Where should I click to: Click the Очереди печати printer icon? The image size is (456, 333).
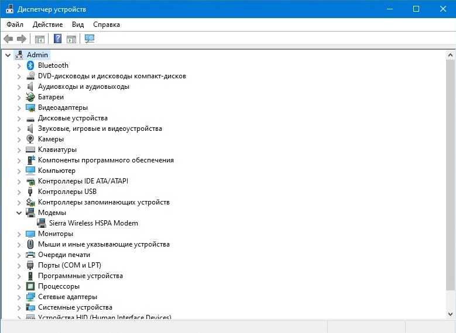coord(30,255)
